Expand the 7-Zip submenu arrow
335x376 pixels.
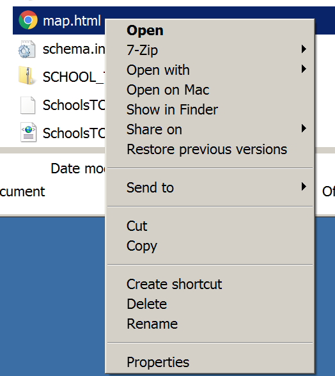[x=304, y=49]
